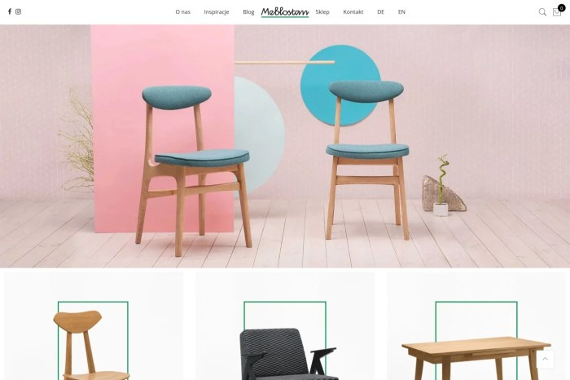Switch language to EN

[x=401, y=12]
